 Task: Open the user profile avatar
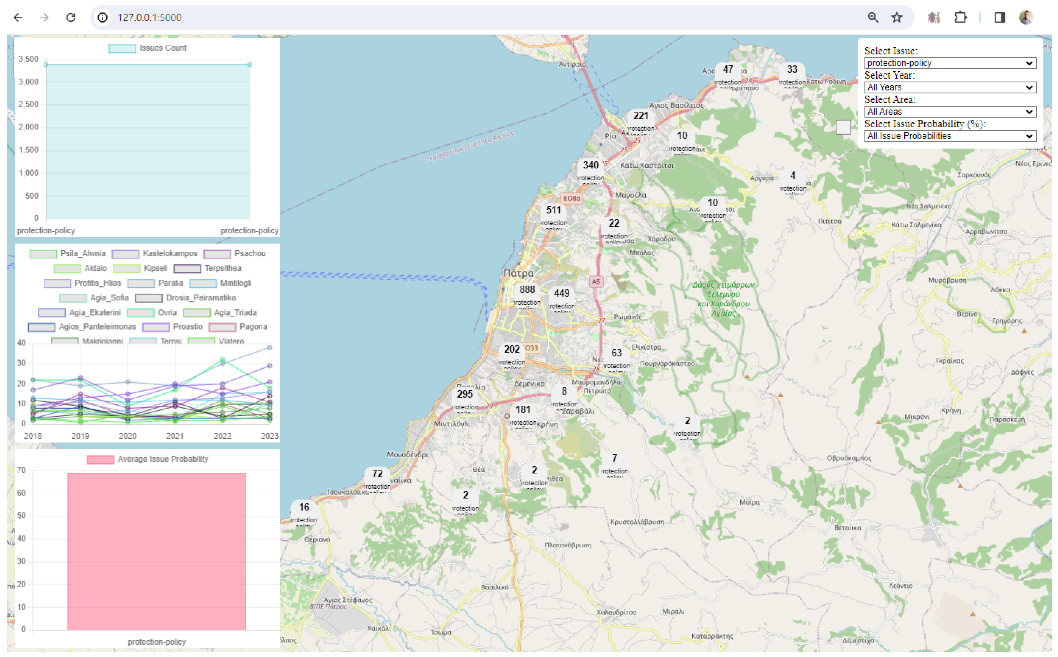point(1026,17)
